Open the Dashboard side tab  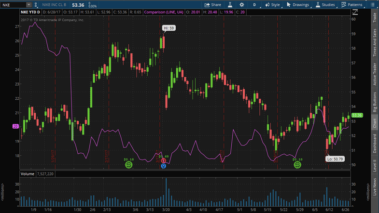pyautogui.click(x=375, y=143)
